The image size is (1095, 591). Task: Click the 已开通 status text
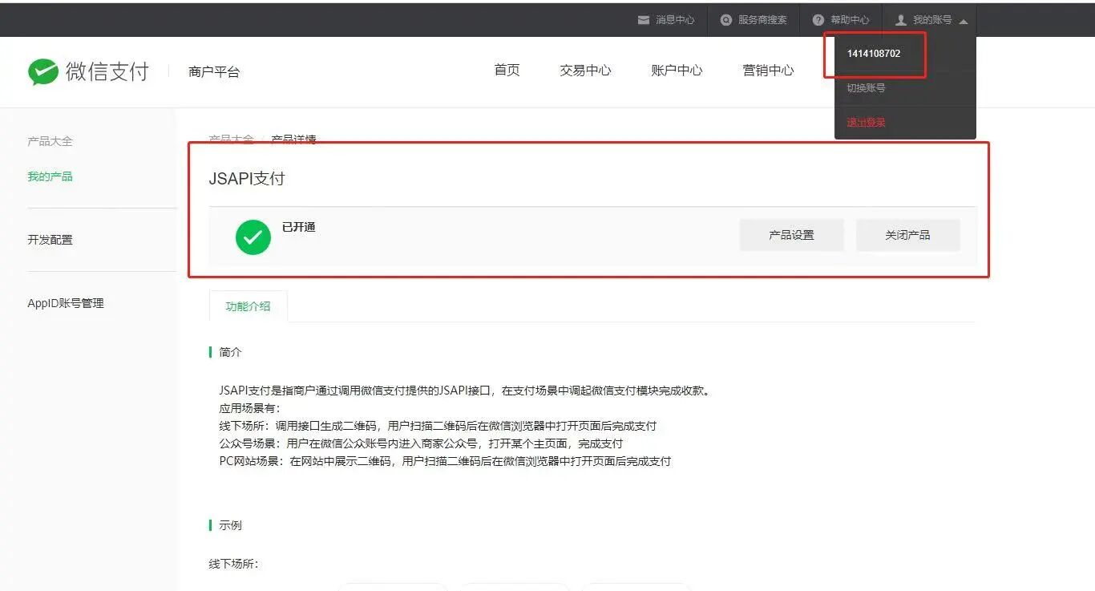(x=299, y=227)
